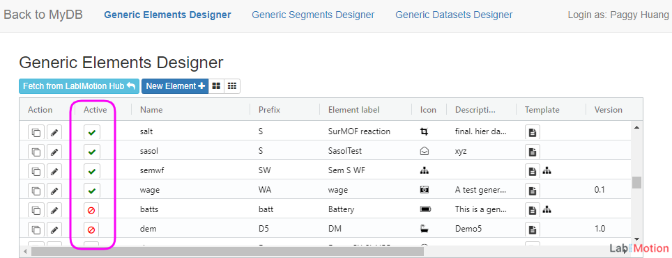Deactivate the wage element via green check
This screenshot has width=672, height=258.
tap(92, 191)
